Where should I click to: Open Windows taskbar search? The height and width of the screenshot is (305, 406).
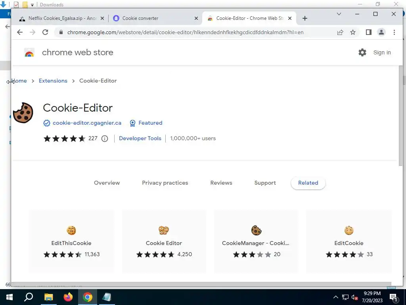(29, 297)
